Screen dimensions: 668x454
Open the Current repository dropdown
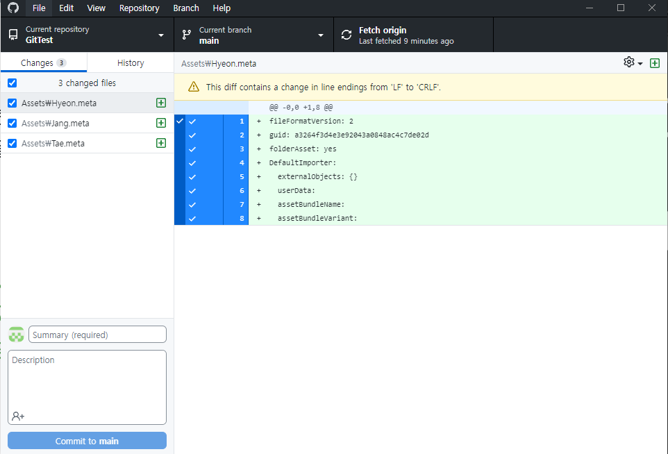[87, 35]
